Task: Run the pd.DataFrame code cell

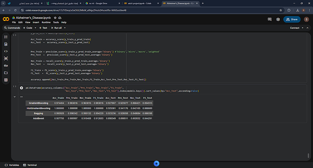Action: coord(22,88)
